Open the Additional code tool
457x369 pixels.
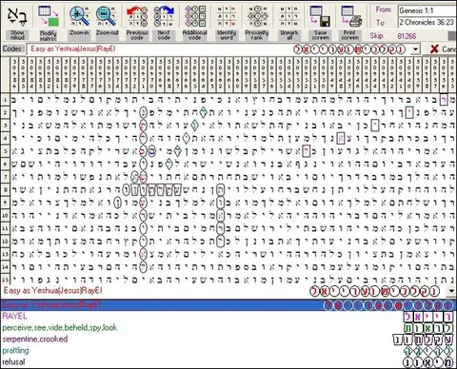click(x=194, y=16)
